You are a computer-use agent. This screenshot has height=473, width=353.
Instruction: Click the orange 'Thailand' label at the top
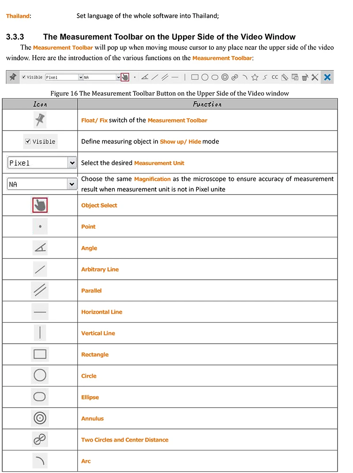(18, 16)
